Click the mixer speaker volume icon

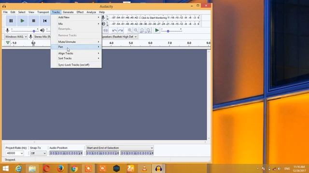click(42, 30)
